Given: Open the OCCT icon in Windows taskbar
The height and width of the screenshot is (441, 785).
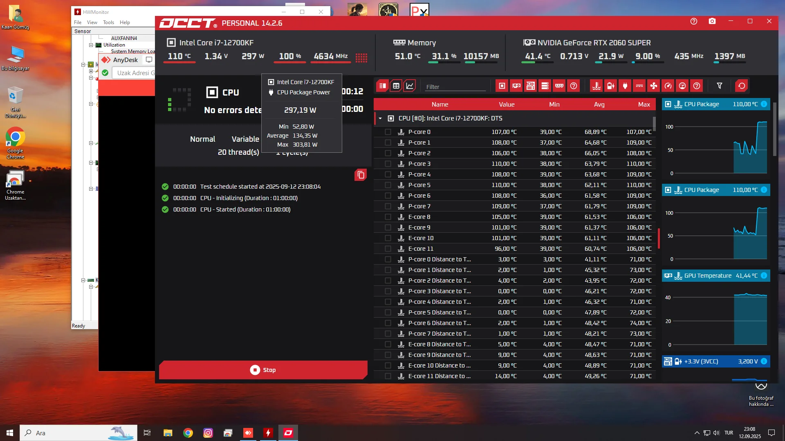Looking at the screenshot, I should pos(288,433).
